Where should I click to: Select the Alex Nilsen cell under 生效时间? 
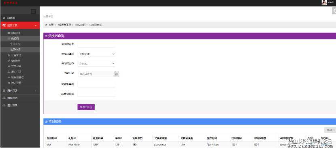pyautogui.click(x=213, y=144)
